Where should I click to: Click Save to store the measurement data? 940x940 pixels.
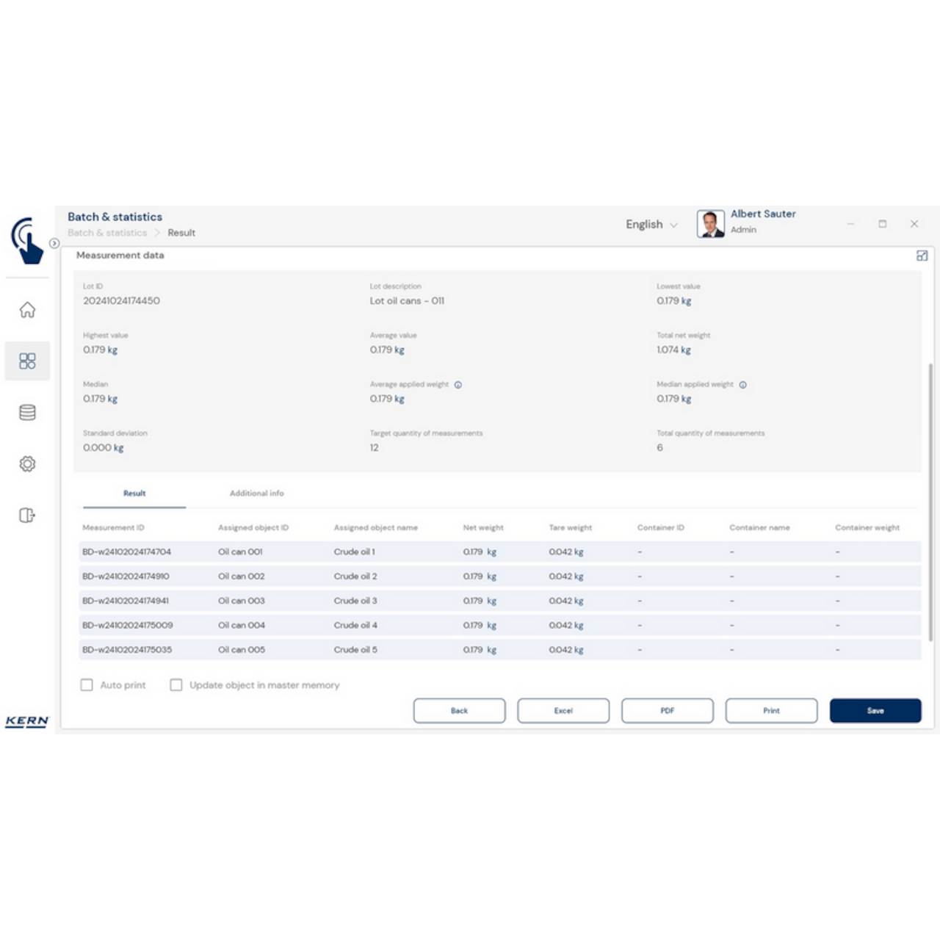(875, 710)
